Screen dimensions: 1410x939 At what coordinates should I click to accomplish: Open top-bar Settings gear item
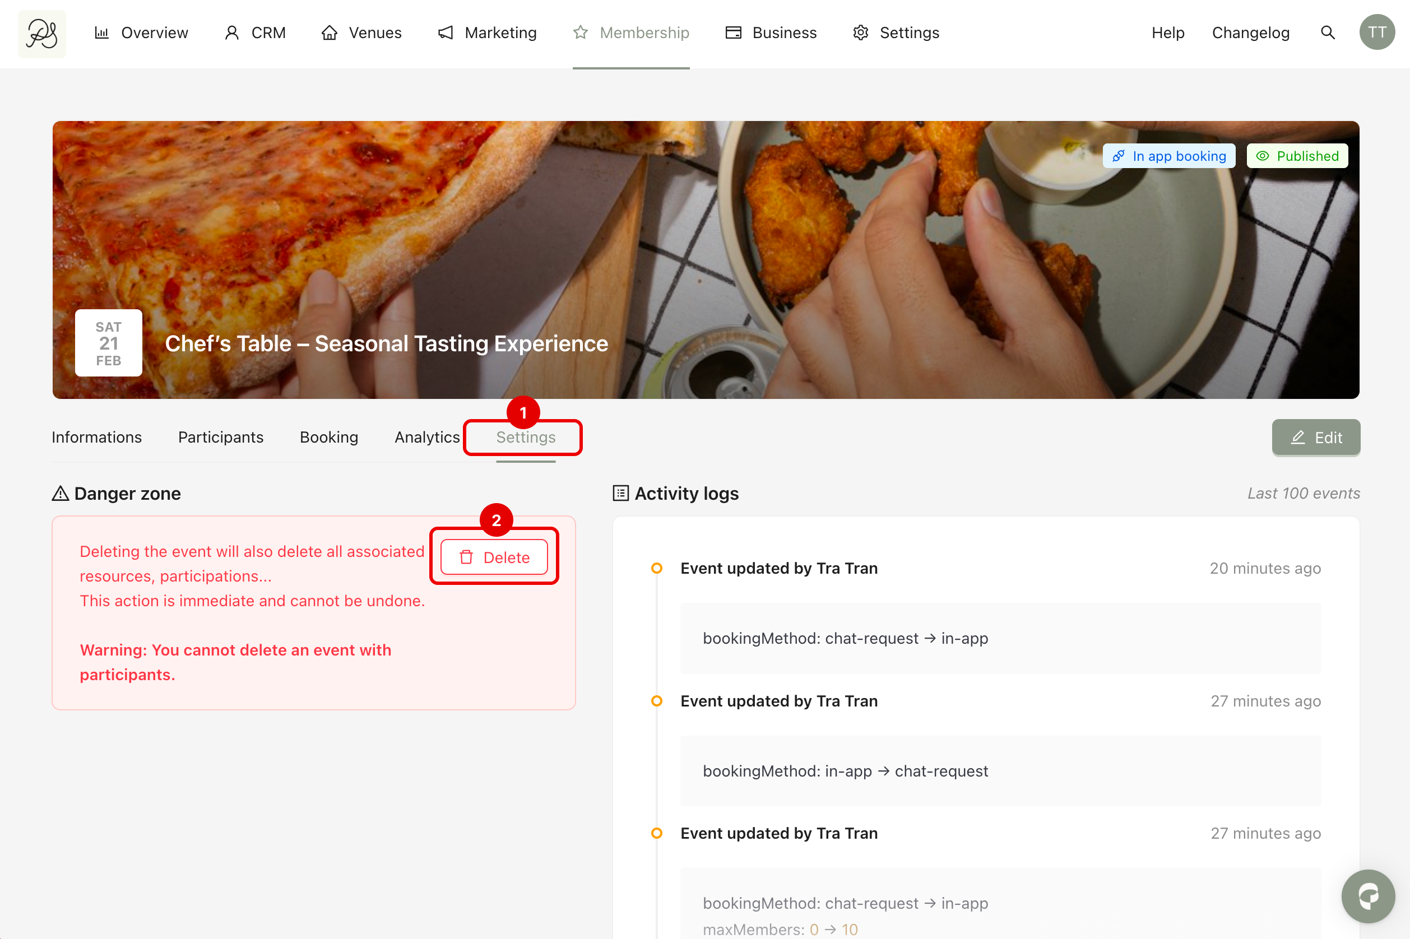tap(896, 33)
